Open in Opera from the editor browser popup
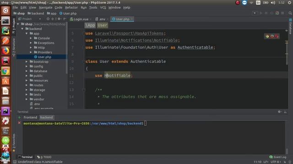293x164 pixels. 277,36
